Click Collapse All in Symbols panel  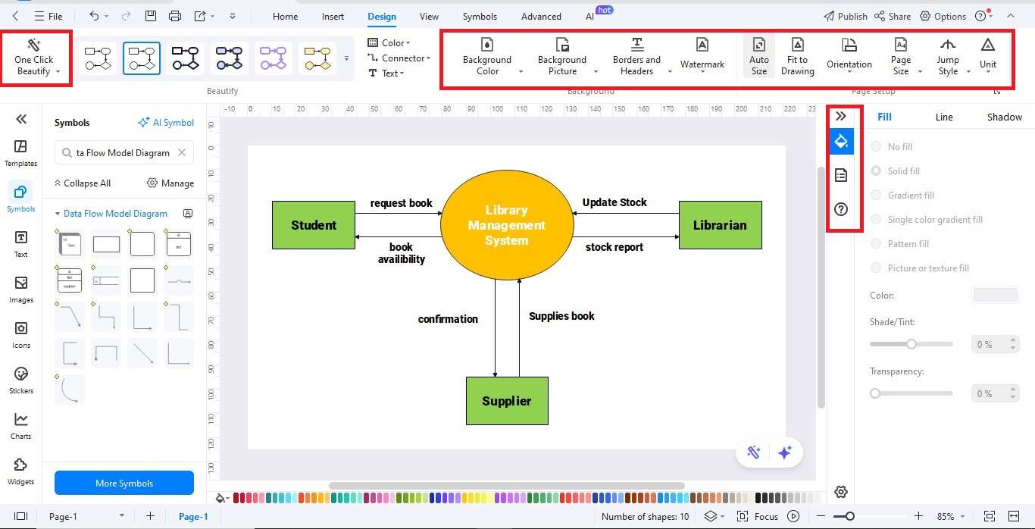pos(82,183)
